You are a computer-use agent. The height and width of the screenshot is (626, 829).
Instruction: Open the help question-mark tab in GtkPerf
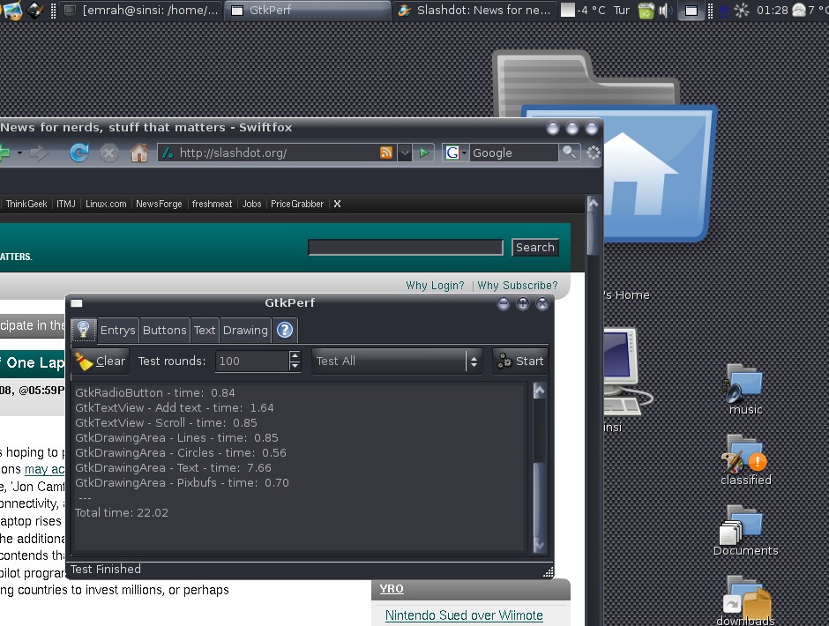pyautogui.click(x=285, y=331)
